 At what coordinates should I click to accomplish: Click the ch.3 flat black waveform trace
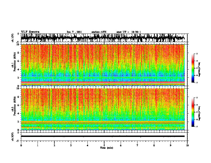coord(103,136)
